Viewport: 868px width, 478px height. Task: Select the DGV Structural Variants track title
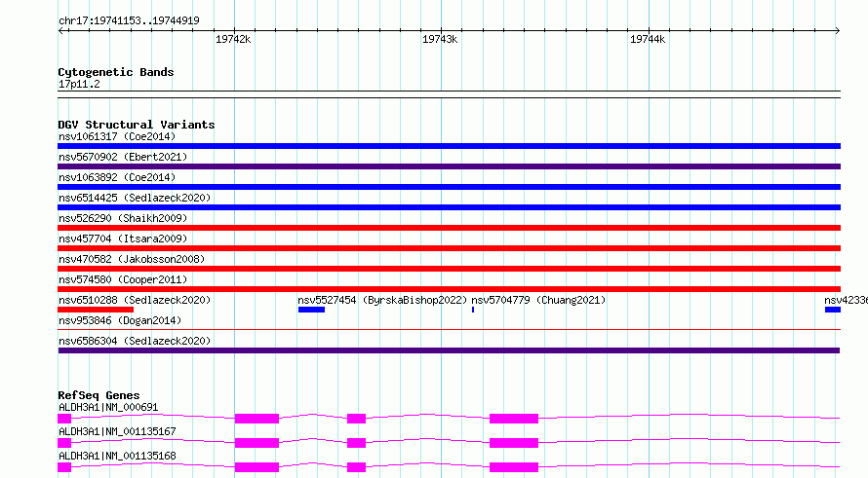[x=137, y=125]
